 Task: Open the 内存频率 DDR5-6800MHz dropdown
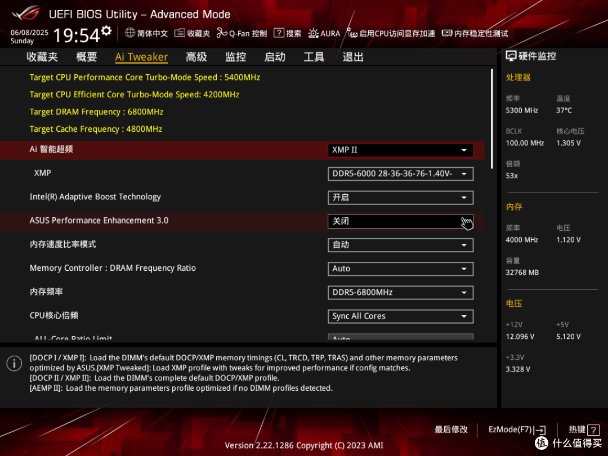[401, 292]
